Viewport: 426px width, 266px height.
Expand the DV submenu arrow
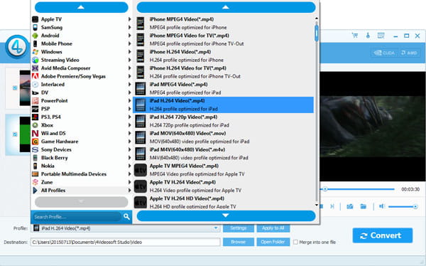[x=130, y=92]
